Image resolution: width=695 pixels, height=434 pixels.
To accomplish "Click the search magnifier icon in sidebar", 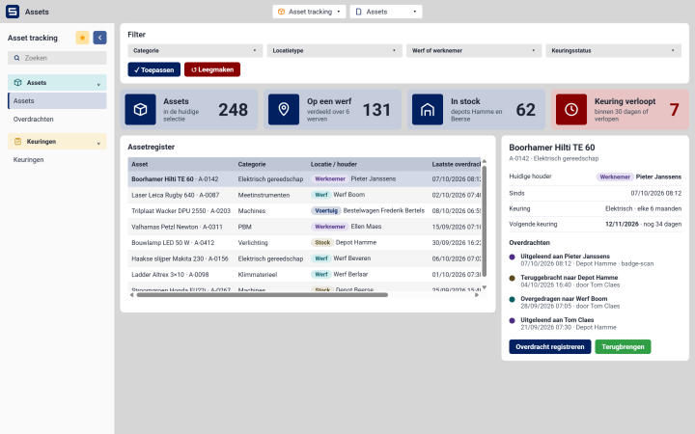I will pos(16,58).
